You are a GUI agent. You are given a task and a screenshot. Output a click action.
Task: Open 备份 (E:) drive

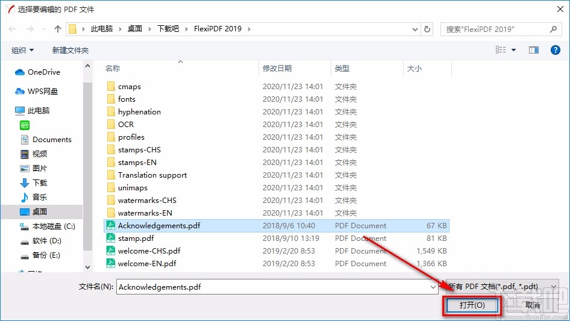tap(40, 255)
